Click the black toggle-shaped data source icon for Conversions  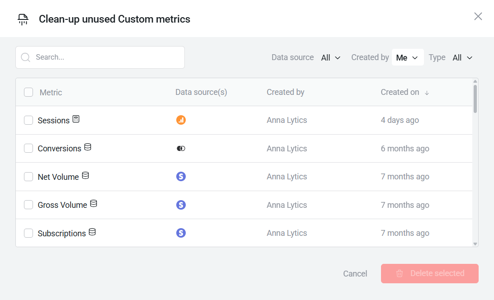[x=181, y=148]
